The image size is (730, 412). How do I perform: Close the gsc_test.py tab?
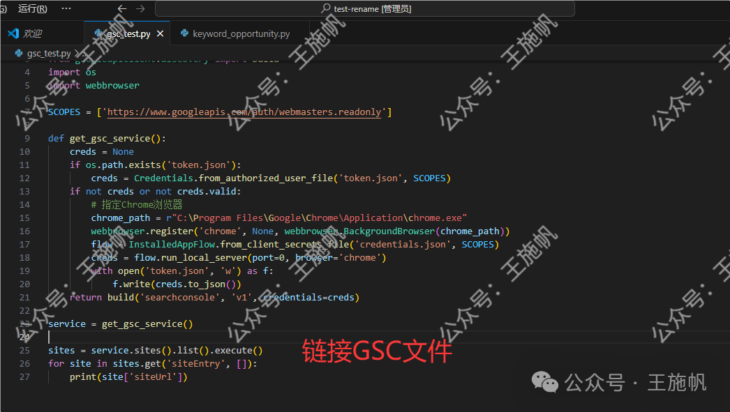click(x=160, y=33)
